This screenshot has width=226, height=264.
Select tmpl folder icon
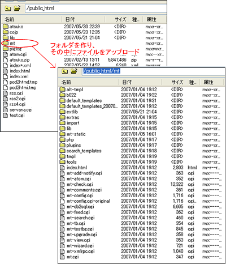(x=63, y=156)
